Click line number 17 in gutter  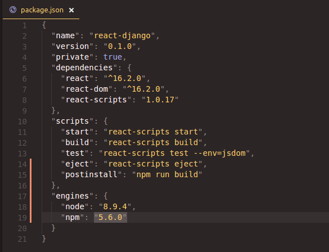[x=22, y=196]
